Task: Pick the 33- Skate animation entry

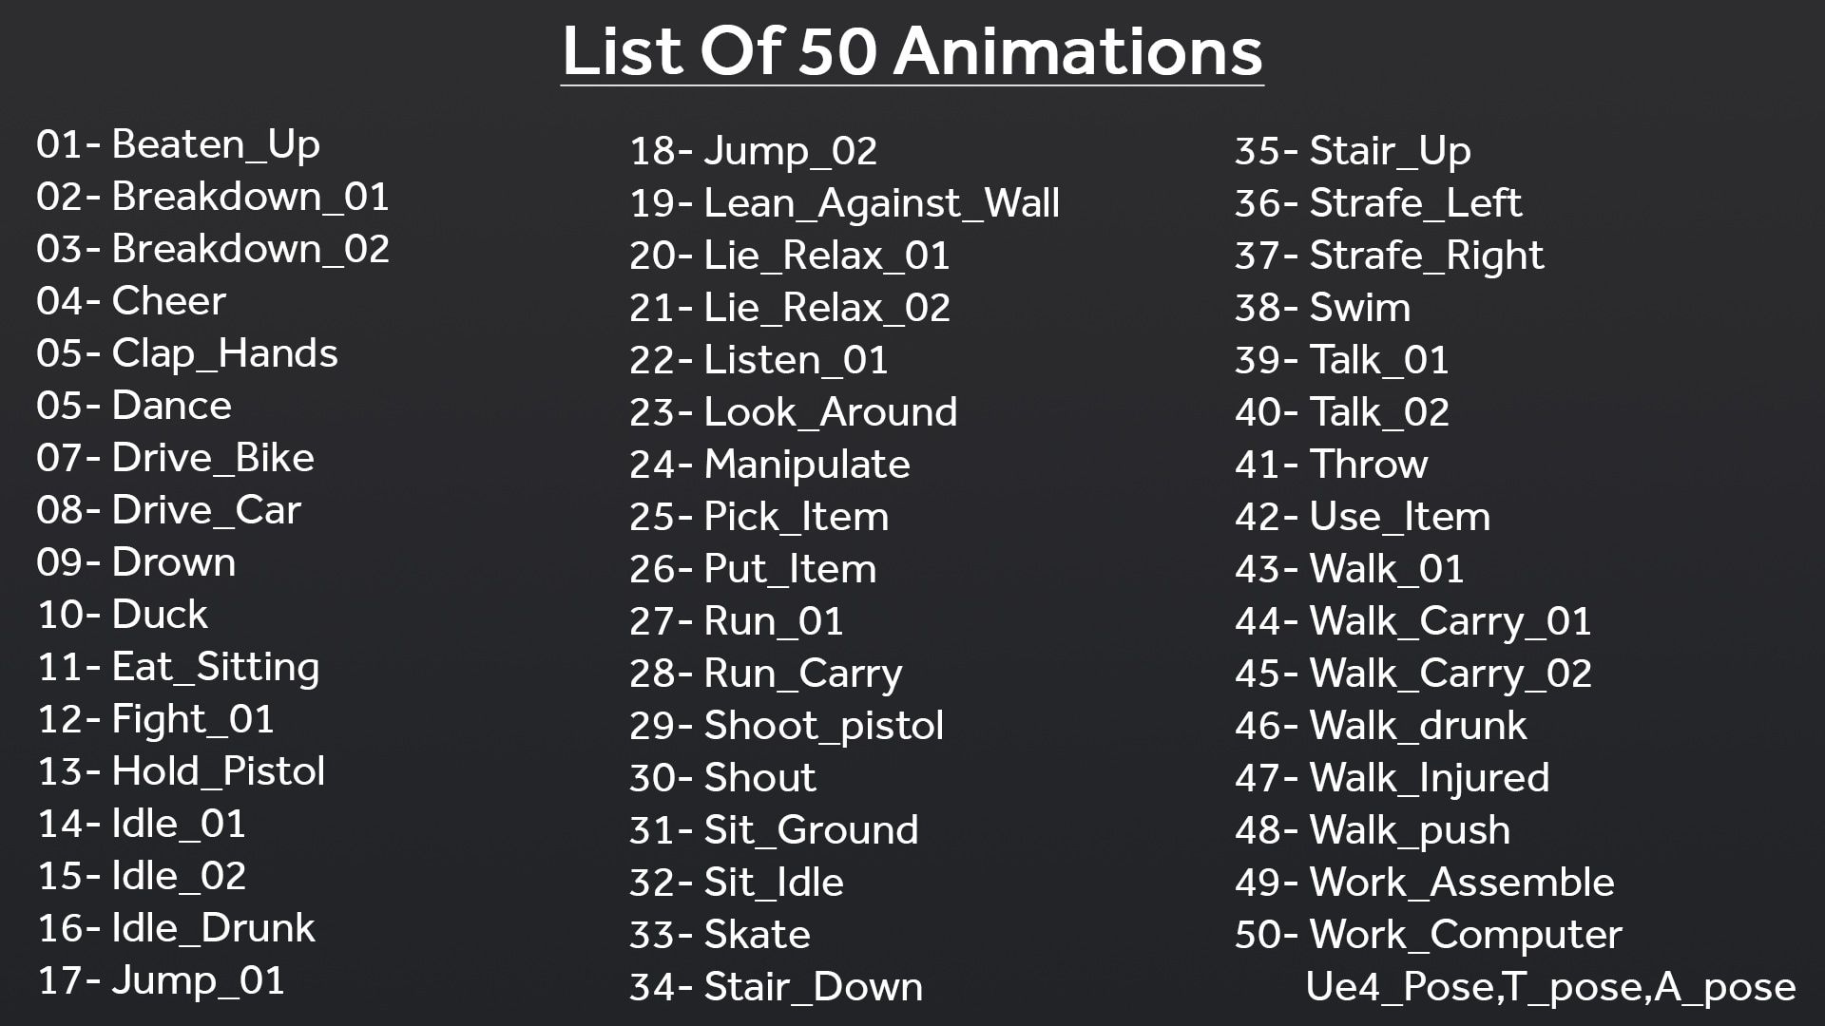Action: [720, 935]
